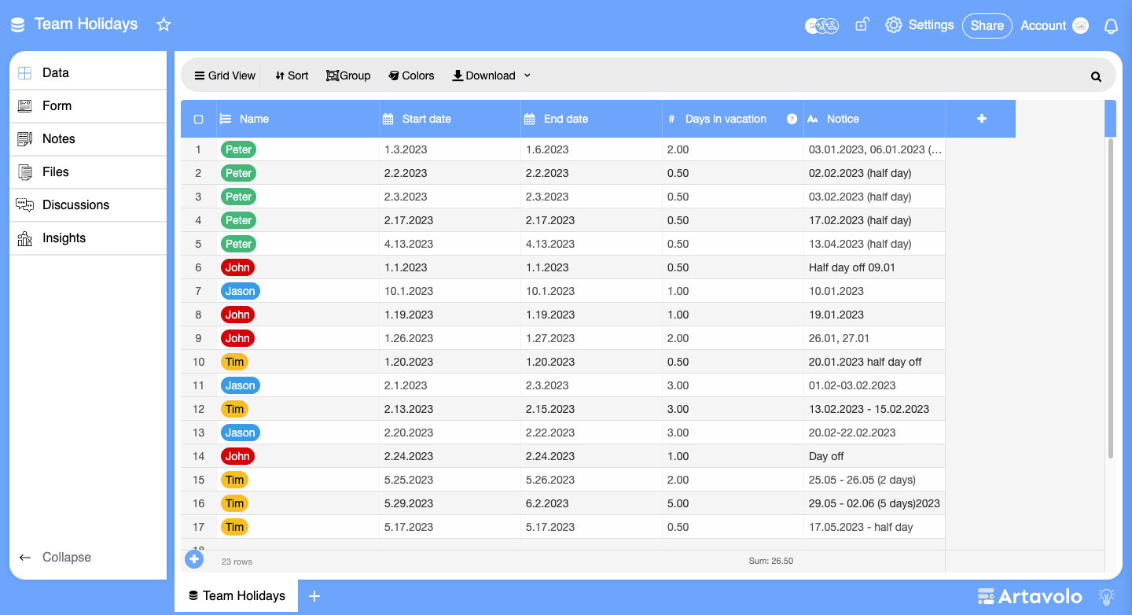The width and height of the screenshot is (1132, 615).
Task: Click the vertical scrollbar of the table
Action: [1110, 297]
